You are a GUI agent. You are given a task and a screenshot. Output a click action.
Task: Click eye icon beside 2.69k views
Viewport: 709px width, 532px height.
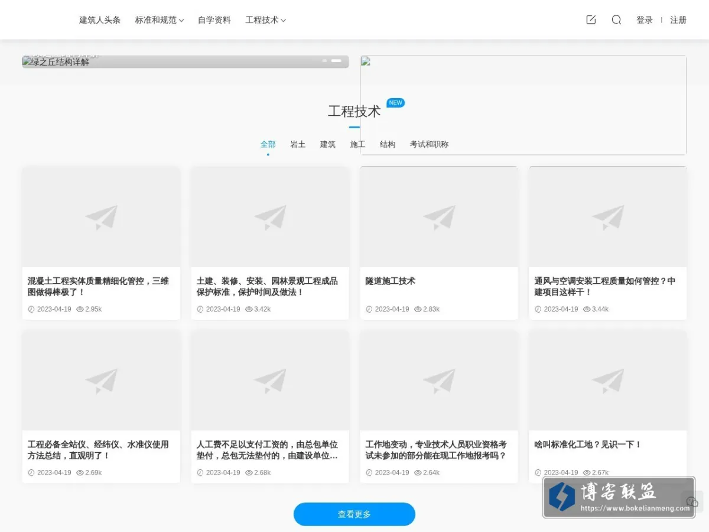click(80, 472)
